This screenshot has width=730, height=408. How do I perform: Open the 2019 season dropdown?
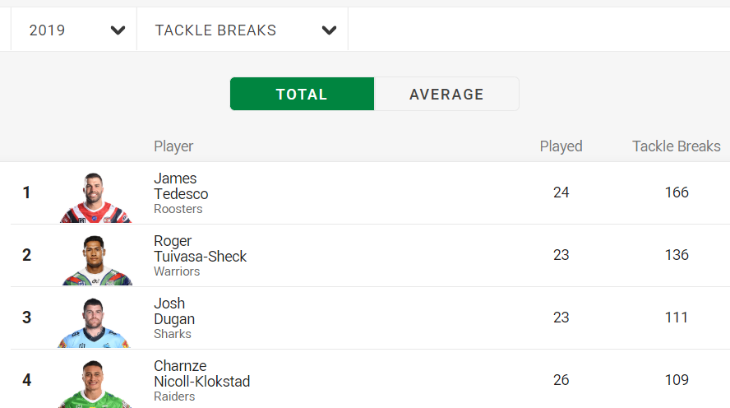pyautogui.click(x=74, y=30)
